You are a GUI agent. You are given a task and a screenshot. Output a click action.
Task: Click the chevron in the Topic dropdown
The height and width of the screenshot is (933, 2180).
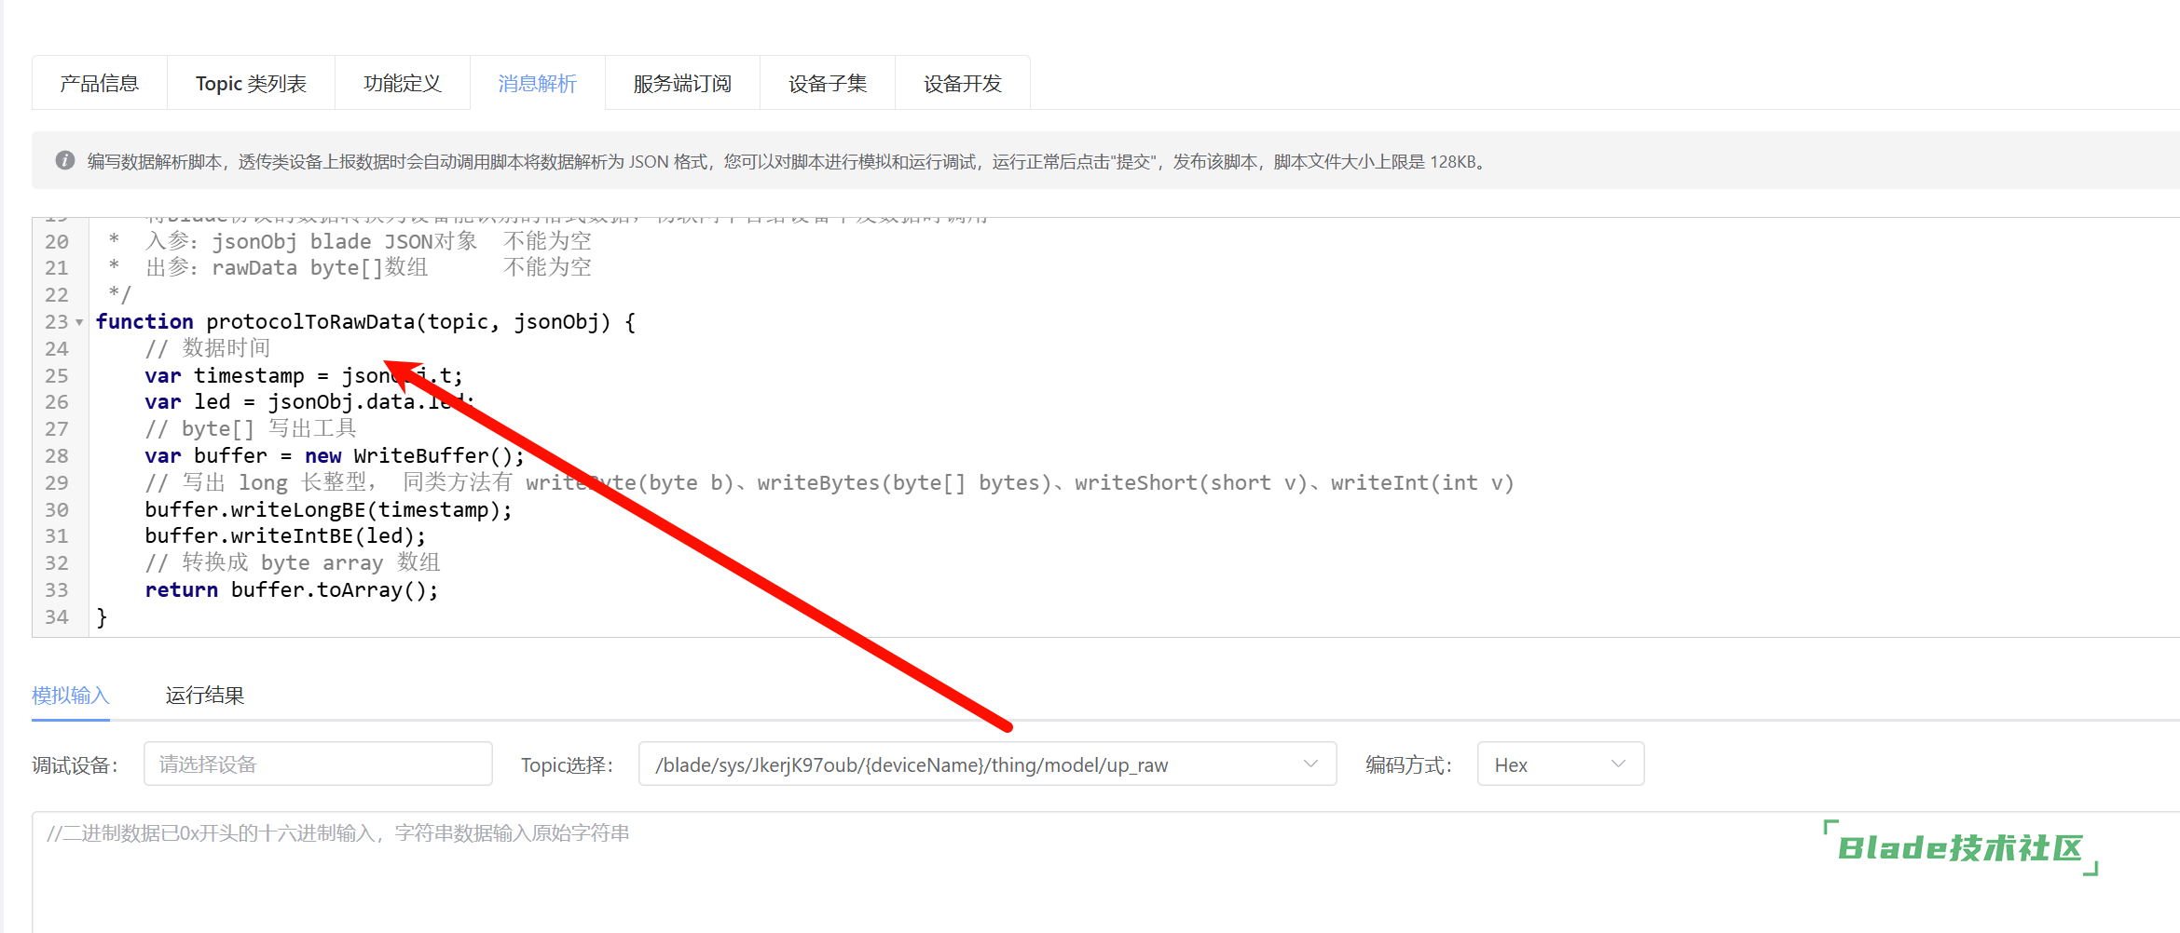coord(1310,764)
